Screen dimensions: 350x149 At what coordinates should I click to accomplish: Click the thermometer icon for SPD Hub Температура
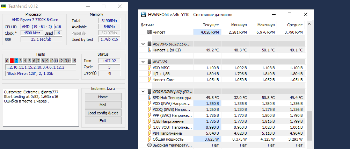(x=150, y=98)
